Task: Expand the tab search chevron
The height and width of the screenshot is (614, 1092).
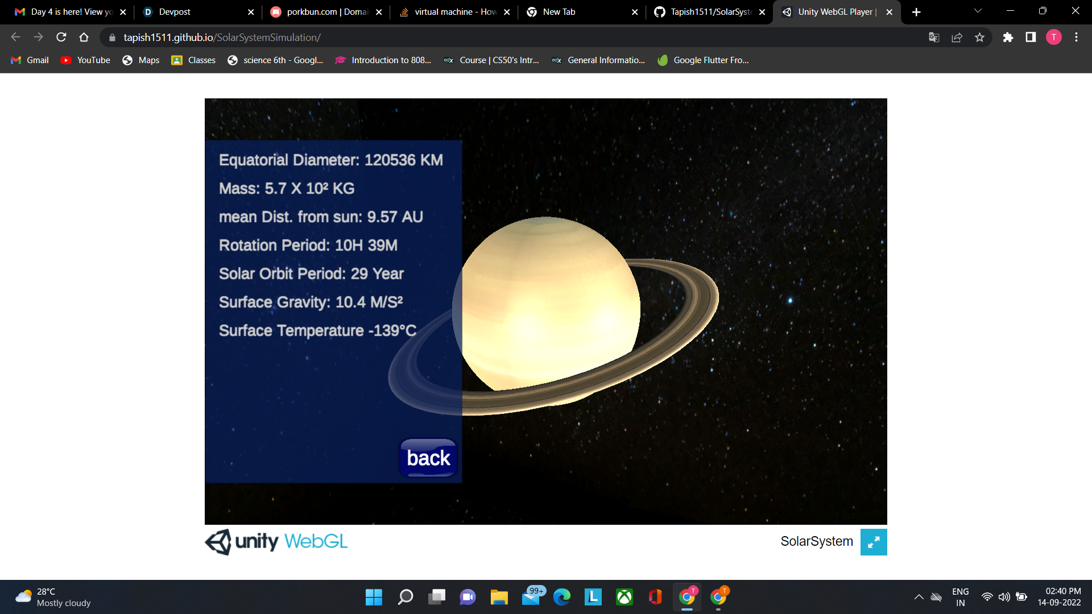Action: [x=978, y=11]
